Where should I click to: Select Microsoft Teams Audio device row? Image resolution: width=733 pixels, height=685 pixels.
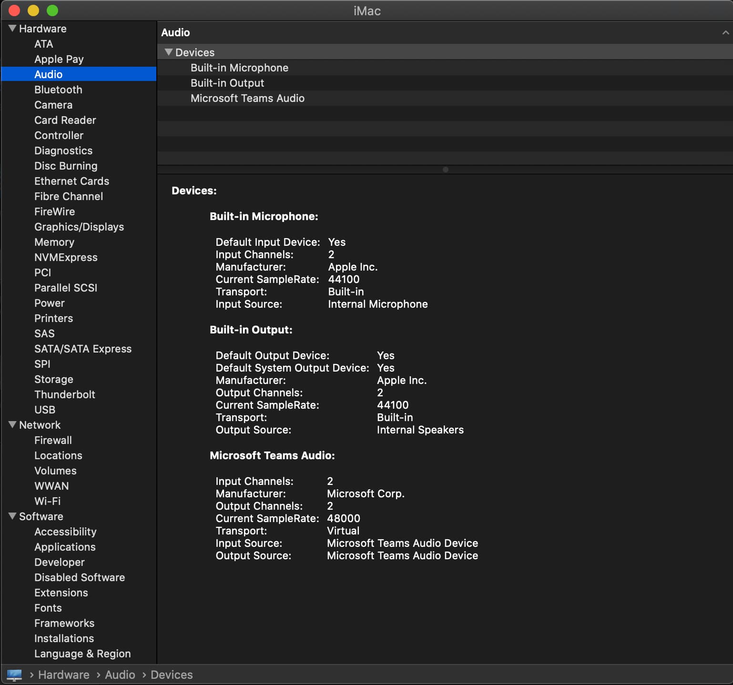point(247,98)
